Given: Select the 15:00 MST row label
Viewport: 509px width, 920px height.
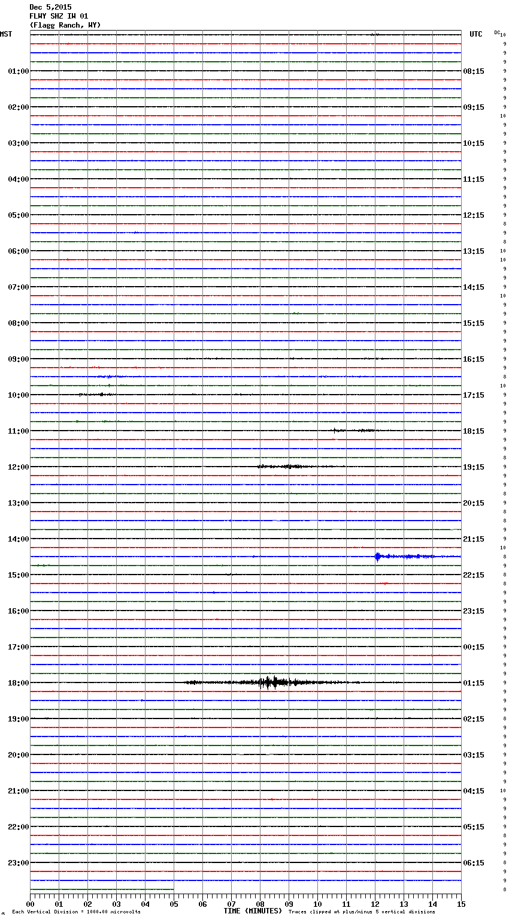Looking at the screenshot, I should pyautogui.click(x=18, y=575).
